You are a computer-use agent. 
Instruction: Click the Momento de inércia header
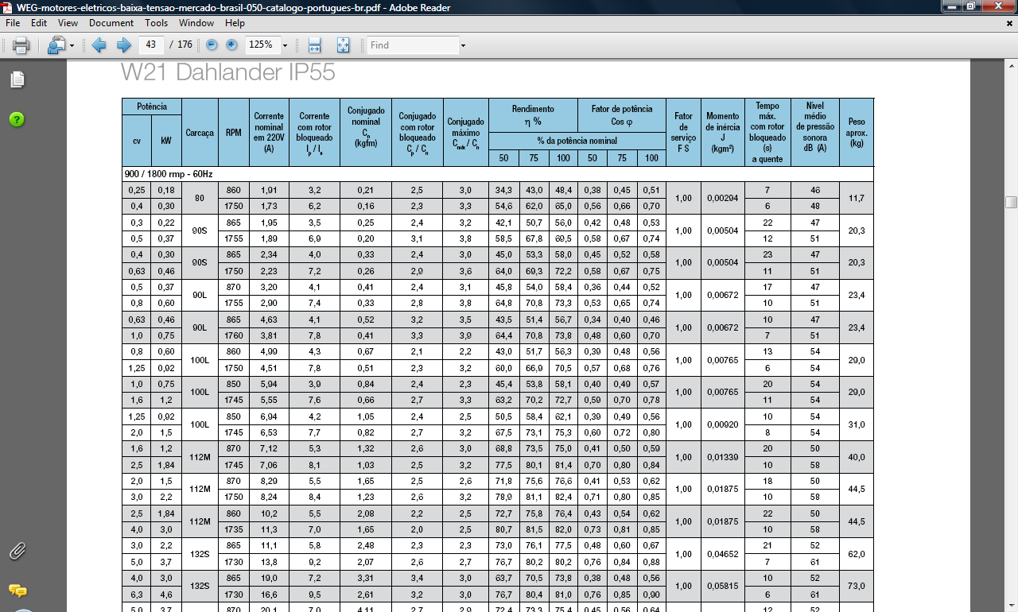point(723,133)
